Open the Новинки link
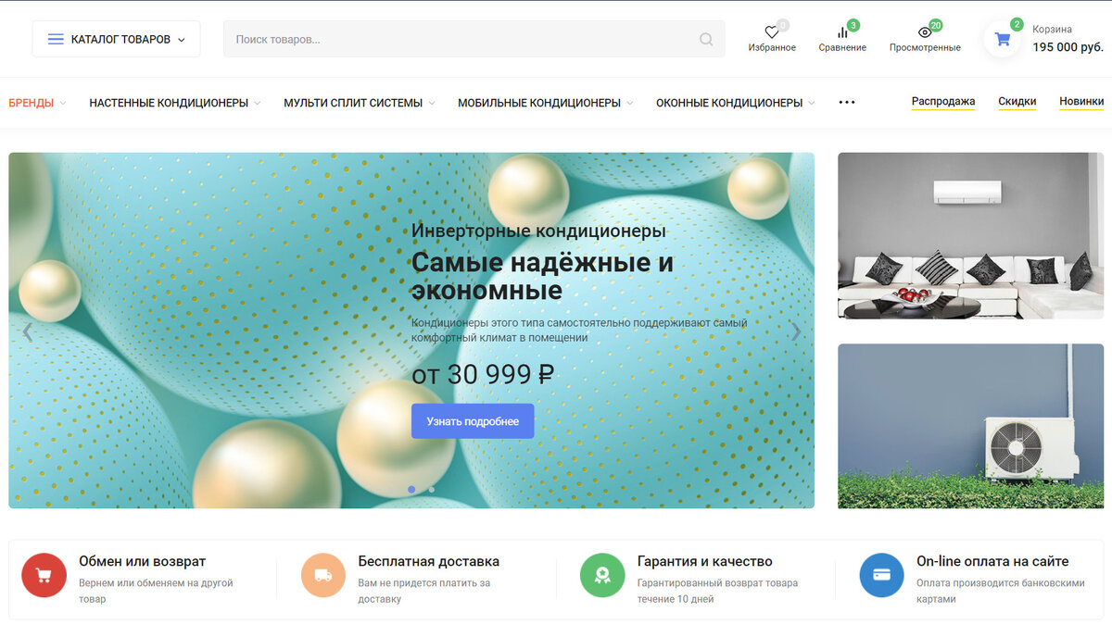 (x=1081, y=101)
